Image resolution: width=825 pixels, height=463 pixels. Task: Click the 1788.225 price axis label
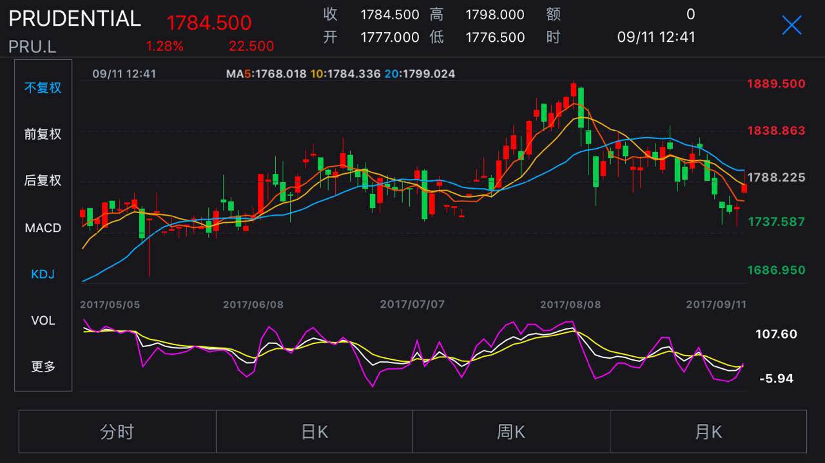(x=776, y=177)
